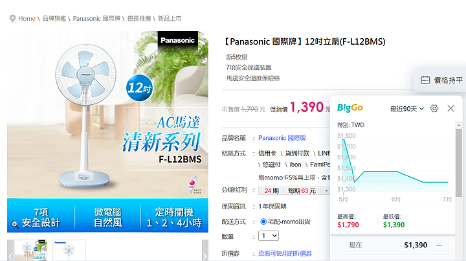This screenshot has height=261, width=466.
Task: Select 宅配-momo出貨 delivery radio button
Action: [263, 221]
